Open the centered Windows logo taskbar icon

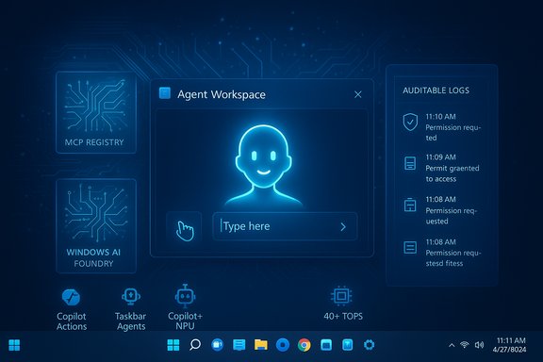pos(173,345)
